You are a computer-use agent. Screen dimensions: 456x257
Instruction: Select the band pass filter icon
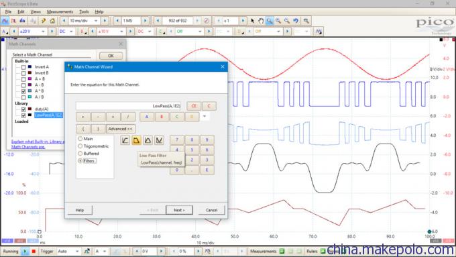click(x=148, y=140)
